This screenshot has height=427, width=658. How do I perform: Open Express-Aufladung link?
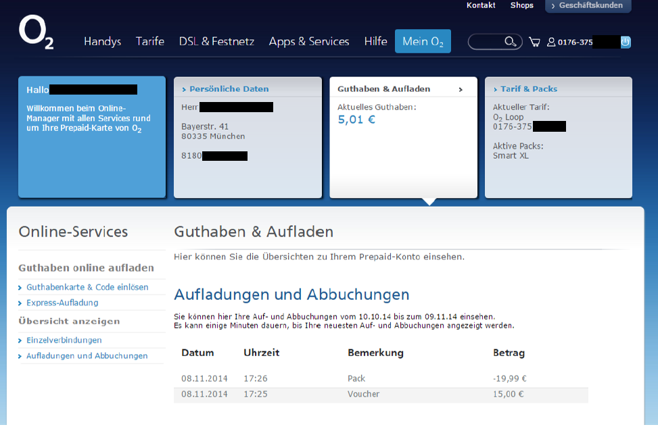62,303
